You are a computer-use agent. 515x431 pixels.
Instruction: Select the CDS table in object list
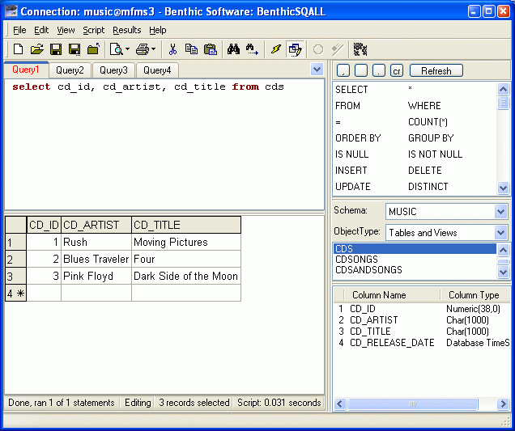point(415,248)
